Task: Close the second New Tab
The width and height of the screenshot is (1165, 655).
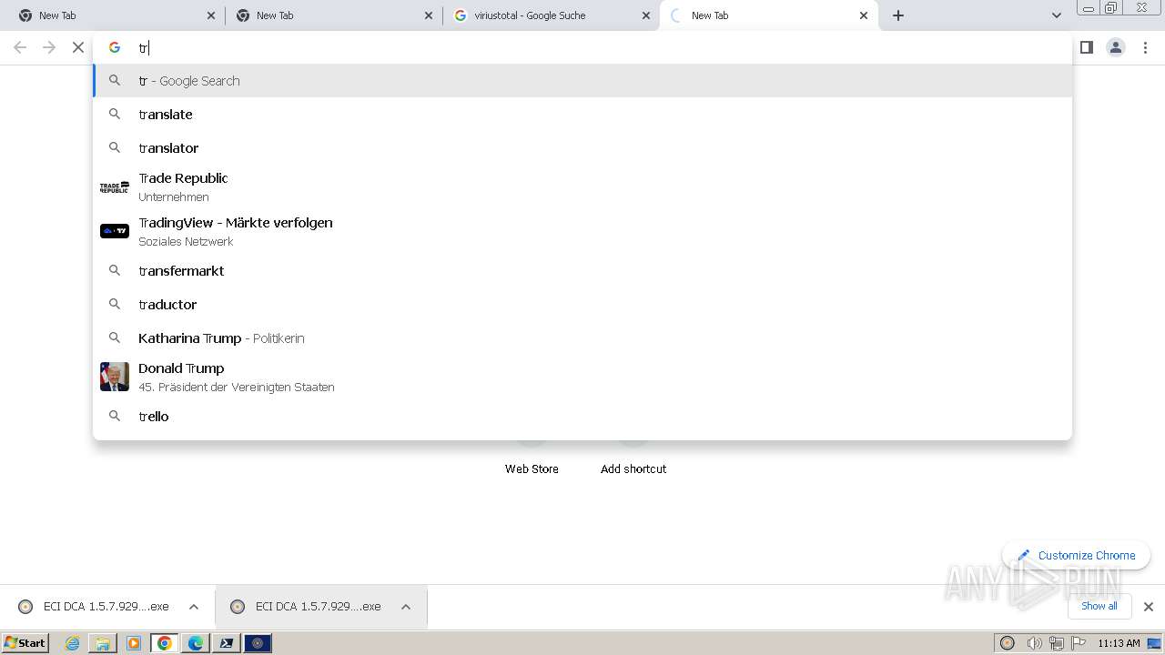Action: [x=429, y=15]
